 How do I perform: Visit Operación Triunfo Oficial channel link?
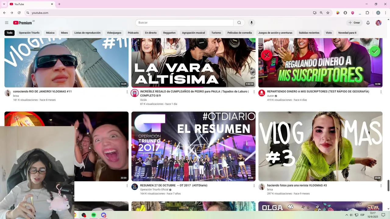[154, 190]
